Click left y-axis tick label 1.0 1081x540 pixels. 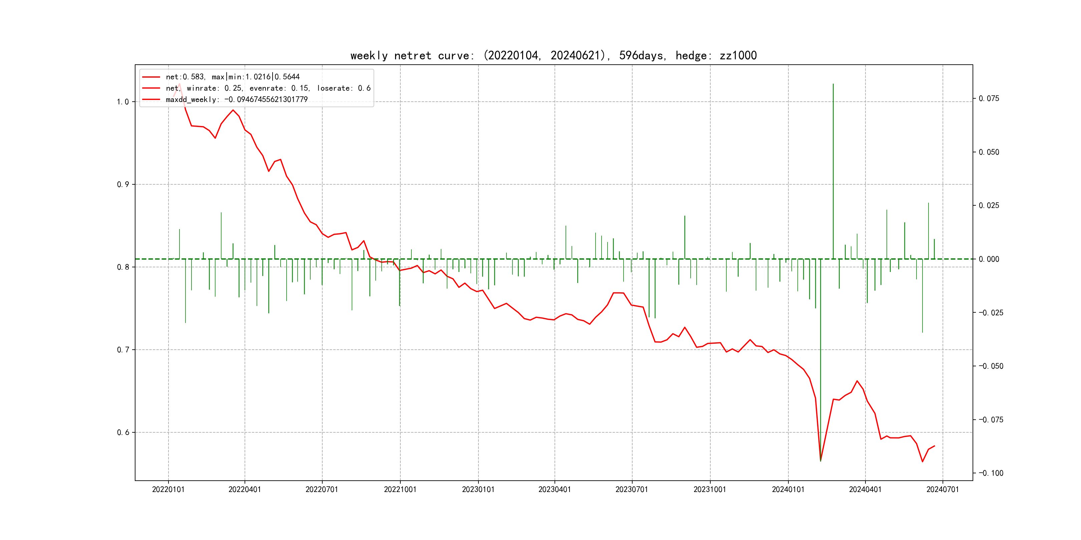tap(123, 102)
